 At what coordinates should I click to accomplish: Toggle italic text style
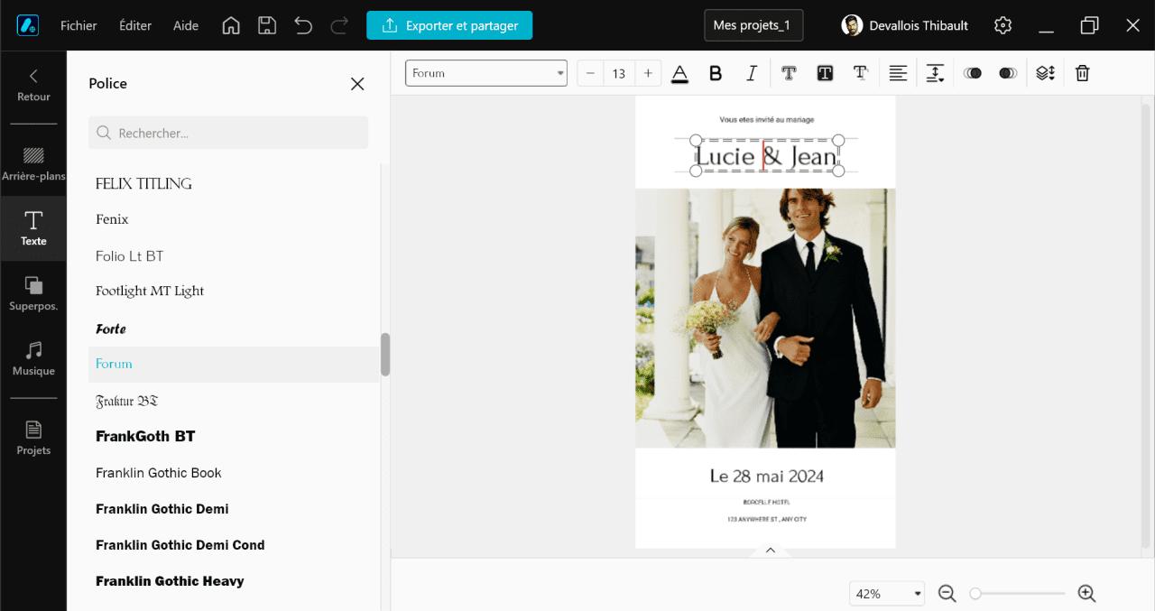click(751, 74)
